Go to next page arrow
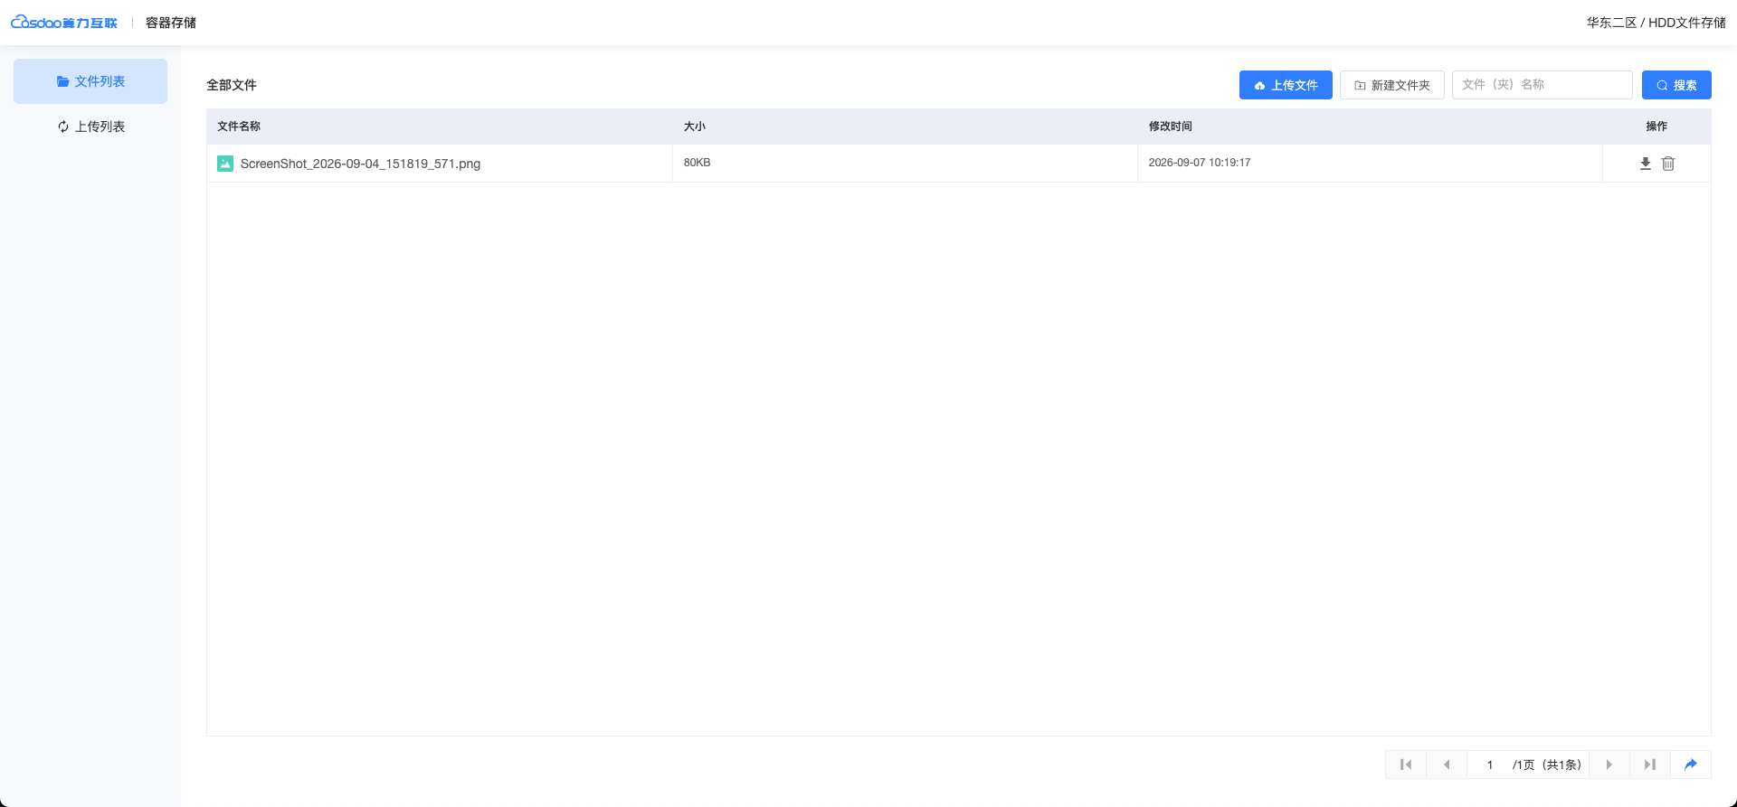1737x807 pixels. [1609, 765]
